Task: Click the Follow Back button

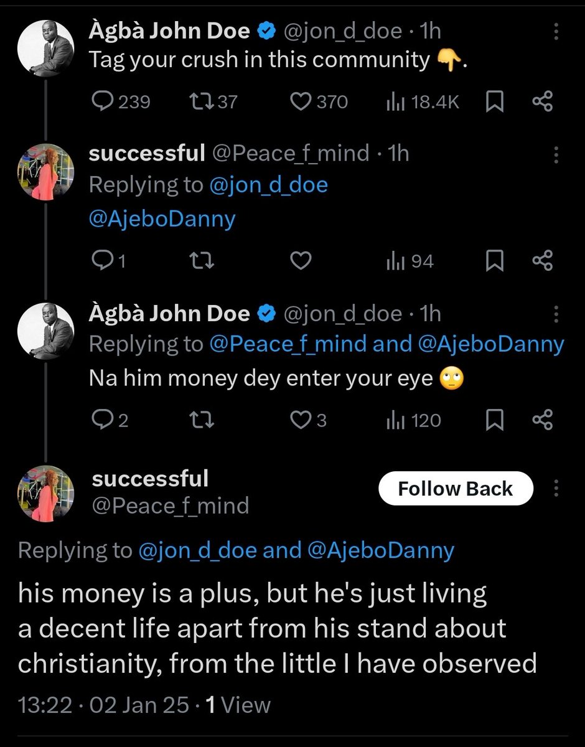Action: pyautogui.click(x=456, y=489)
